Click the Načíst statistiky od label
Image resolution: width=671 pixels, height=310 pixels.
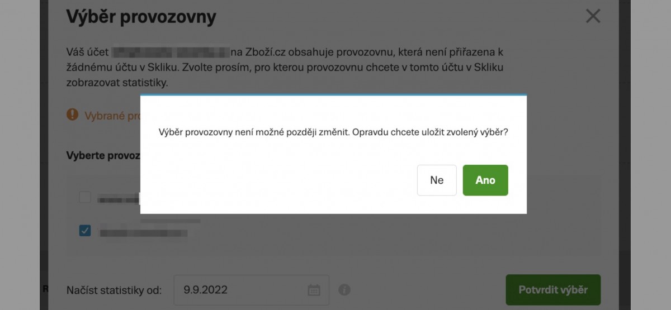click(114, 290)
